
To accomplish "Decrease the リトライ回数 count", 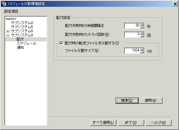I will click(142, 36).
